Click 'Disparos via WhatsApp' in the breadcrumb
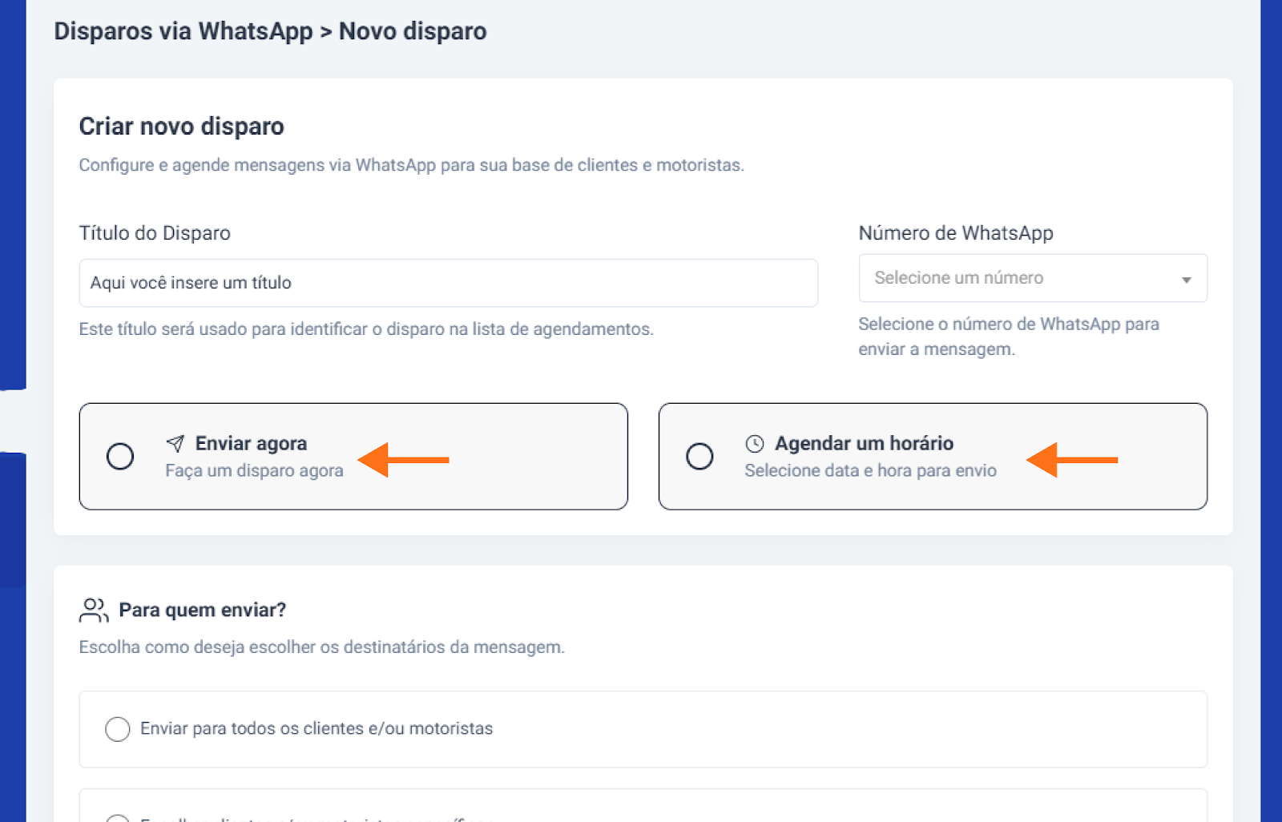 183,31
